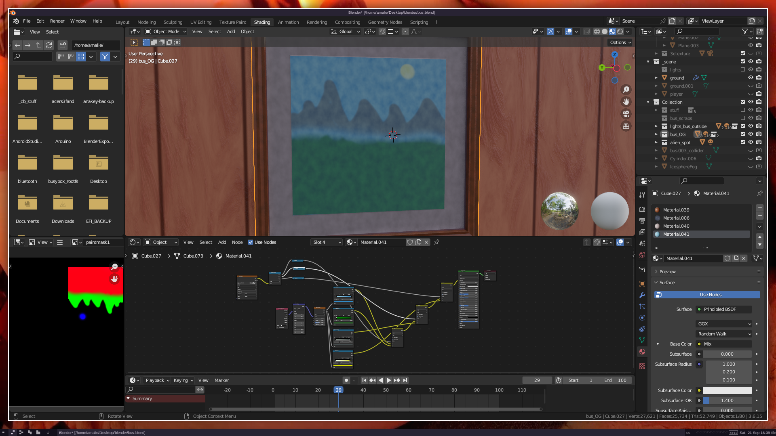Image resolution: width=776 pixels, height=436 pixels.
Task: Click the Subsurface Color swatch
Action: (x=727, y=390)
